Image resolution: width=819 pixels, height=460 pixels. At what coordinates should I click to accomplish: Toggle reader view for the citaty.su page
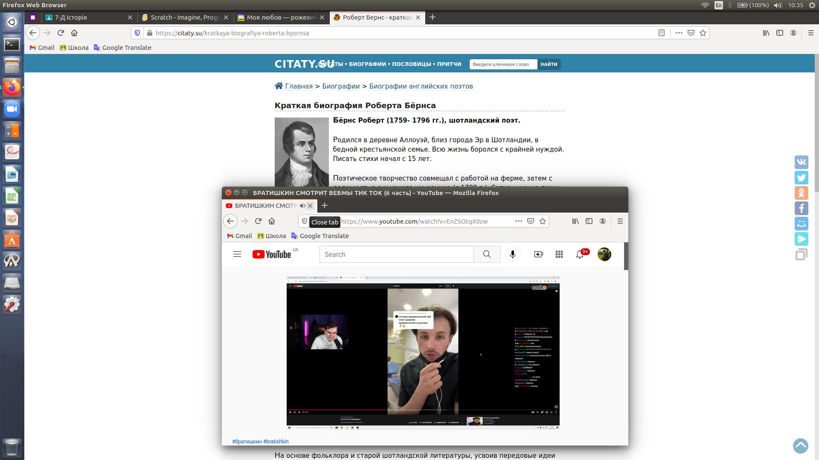click(x=662, y=33)
